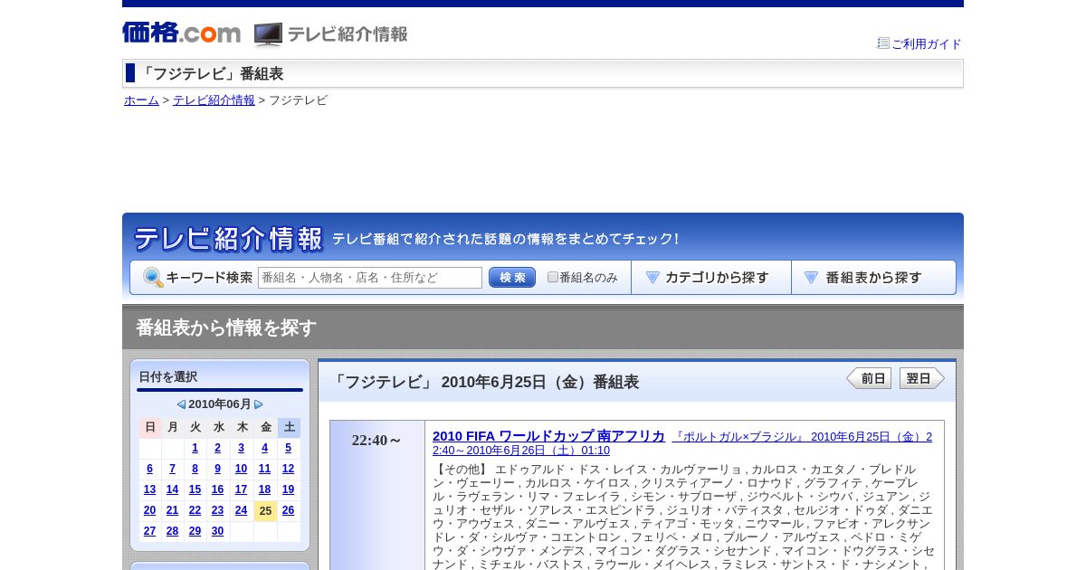Click the ご利用ガイド guide icon
The image size is (1086, 570).
coord(883,43)
